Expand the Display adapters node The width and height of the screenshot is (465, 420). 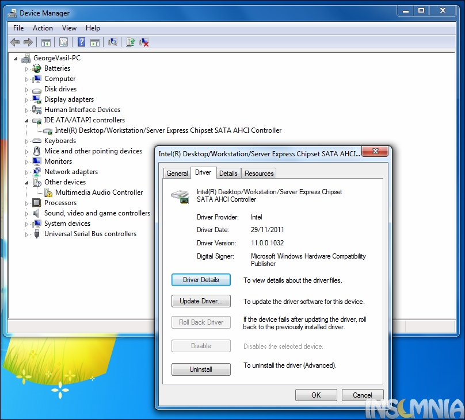[x=26, y=100]
